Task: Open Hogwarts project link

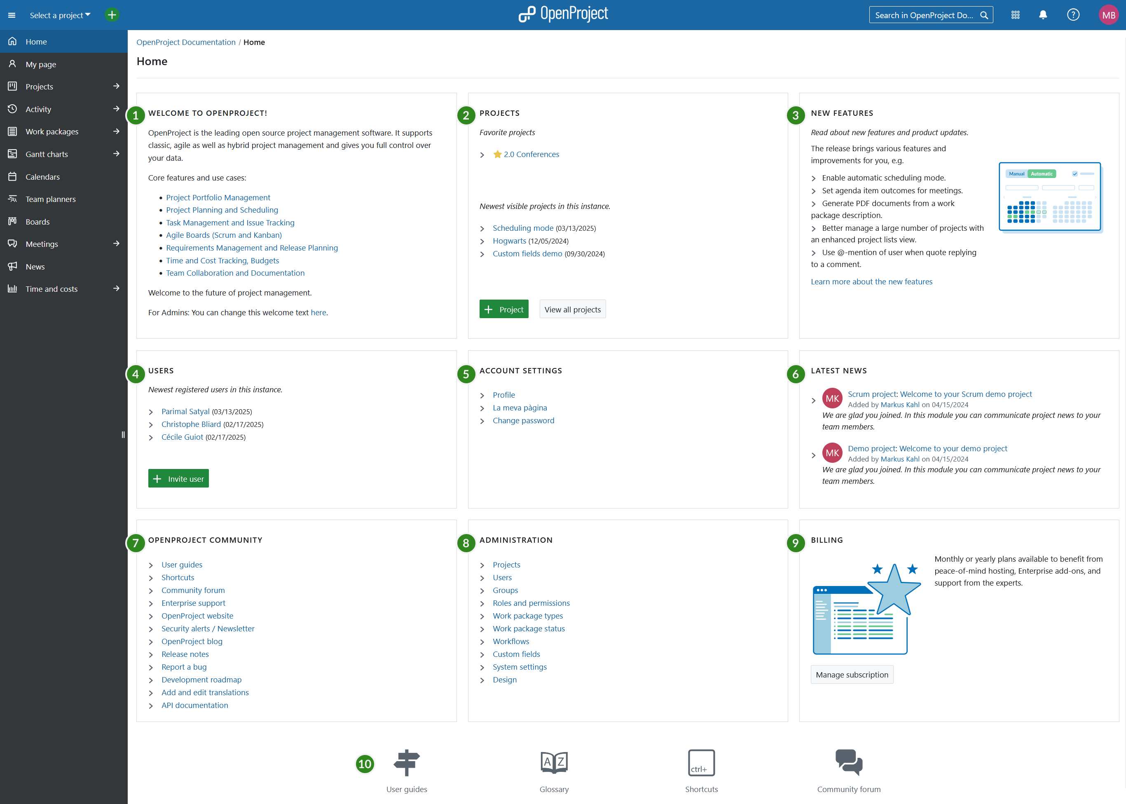Action: coord(509,241)
